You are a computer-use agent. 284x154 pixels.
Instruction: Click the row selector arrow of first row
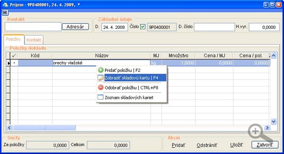pos(8,63)
